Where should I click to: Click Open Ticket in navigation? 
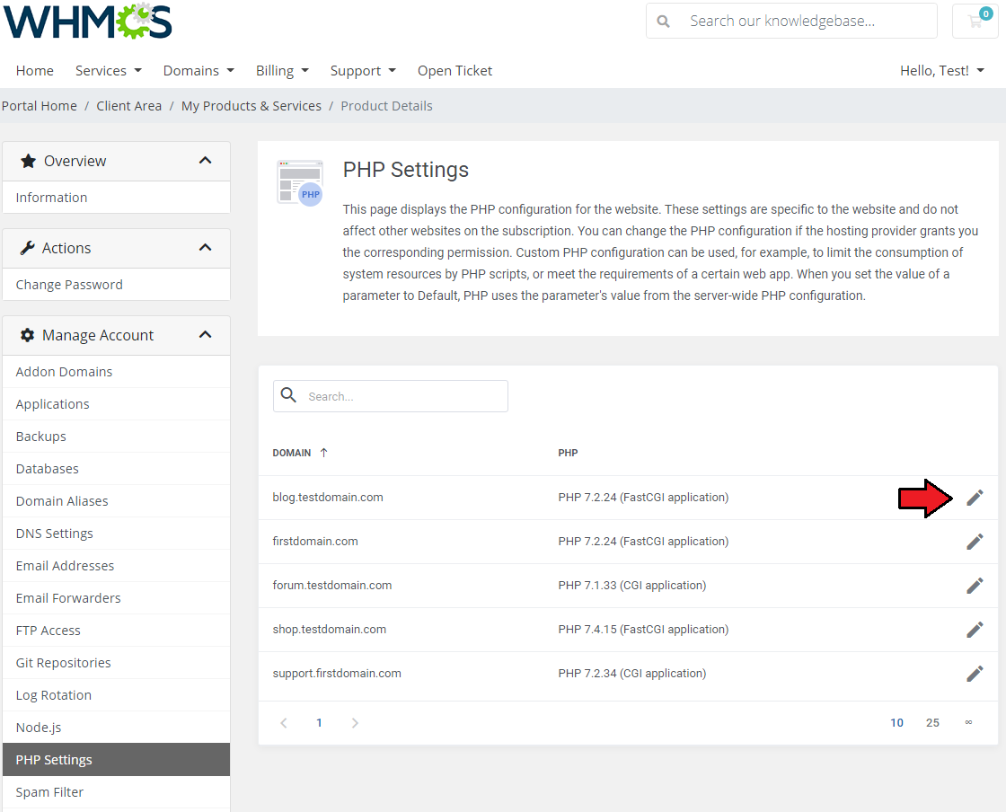point(454,71)
